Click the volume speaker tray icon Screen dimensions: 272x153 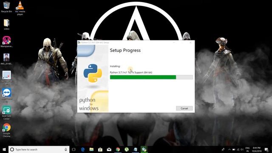point(242,149)
